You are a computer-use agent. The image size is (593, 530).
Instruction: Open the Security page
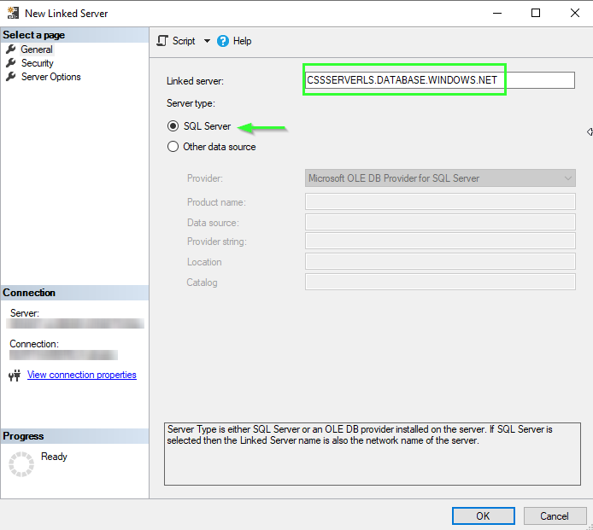click(x=37, y=63)
